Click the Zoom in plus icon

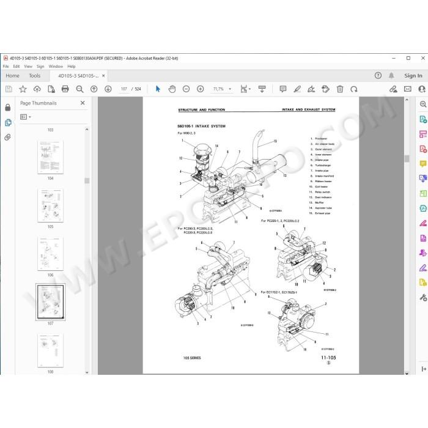[201, 89]
